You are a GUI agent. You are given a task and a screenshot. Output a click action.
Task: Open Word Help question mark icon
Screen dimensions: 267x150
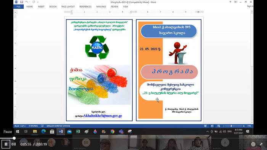click(x=230, y=2)
